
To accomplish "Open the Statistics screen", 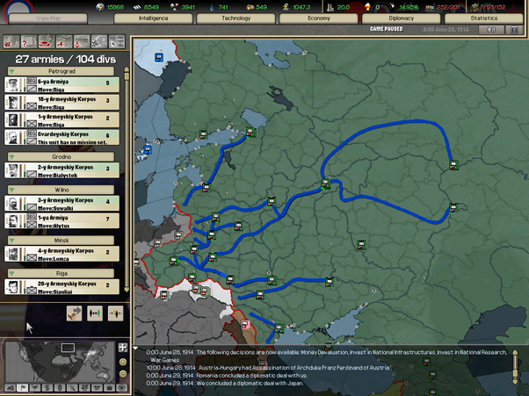I will pyautogui.click(x=483, y=18).
